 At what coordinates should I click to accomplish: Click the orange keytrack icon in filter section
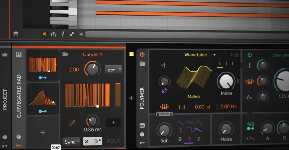[x=250, y=81]
